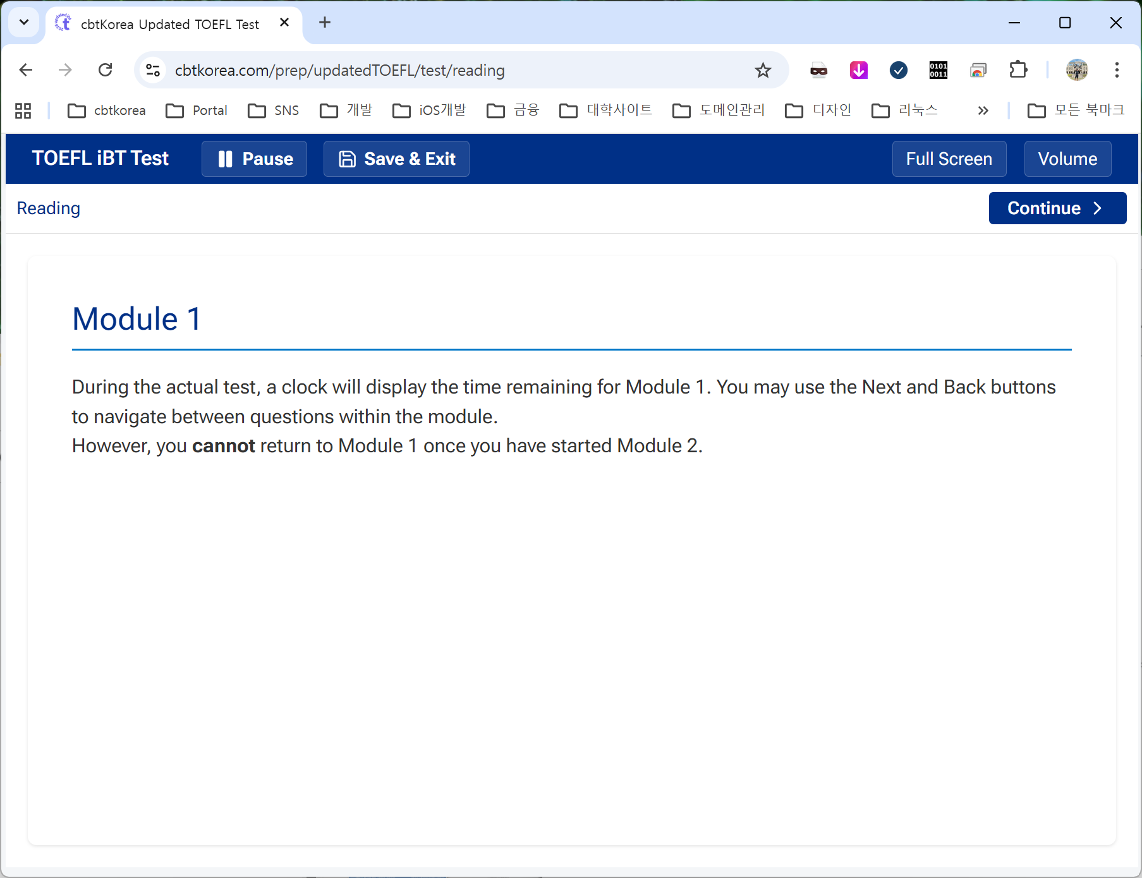The width and height of the screenshot is (1142, 878).
Task: Go back to previous page
Action: [x=26, y=70]
